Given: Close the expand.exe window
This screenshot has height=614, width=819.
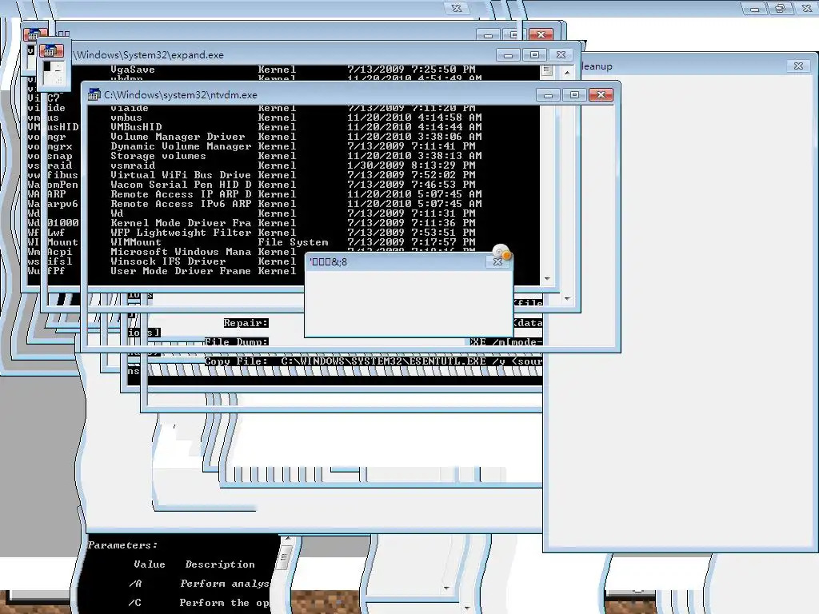Looking at the screenshot, I should (x=561, y=55).
